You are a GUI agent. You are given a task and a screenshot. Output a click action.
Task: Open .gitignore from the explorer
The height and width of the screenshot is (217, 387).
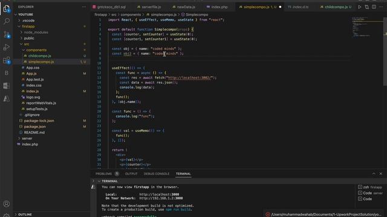point(31,115)
